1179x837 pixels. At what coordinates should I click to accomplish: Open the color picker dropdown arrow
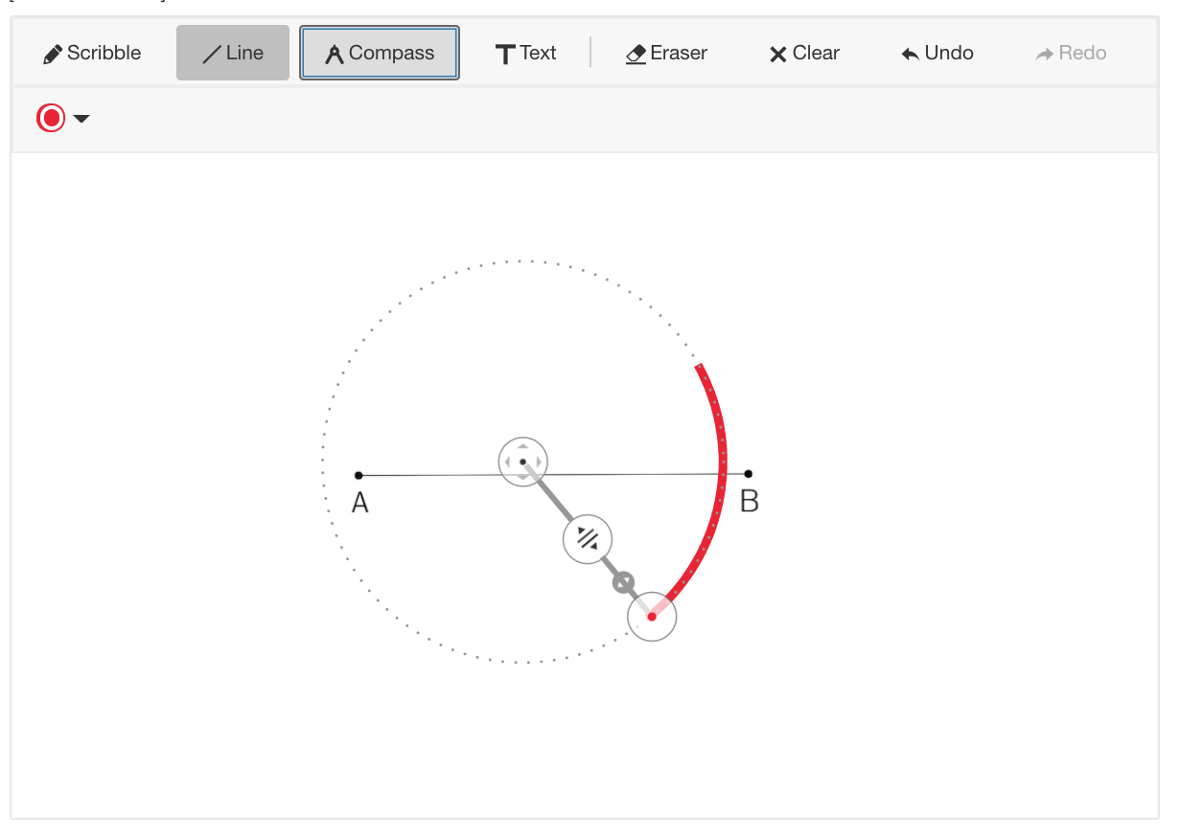[81, 119]
